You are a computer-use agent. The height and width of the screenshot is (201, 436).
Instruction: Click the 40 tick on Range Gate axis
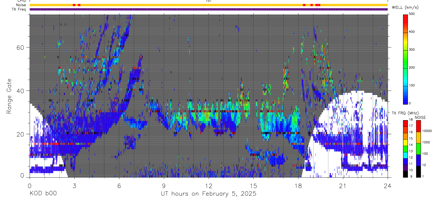(21, 91)
